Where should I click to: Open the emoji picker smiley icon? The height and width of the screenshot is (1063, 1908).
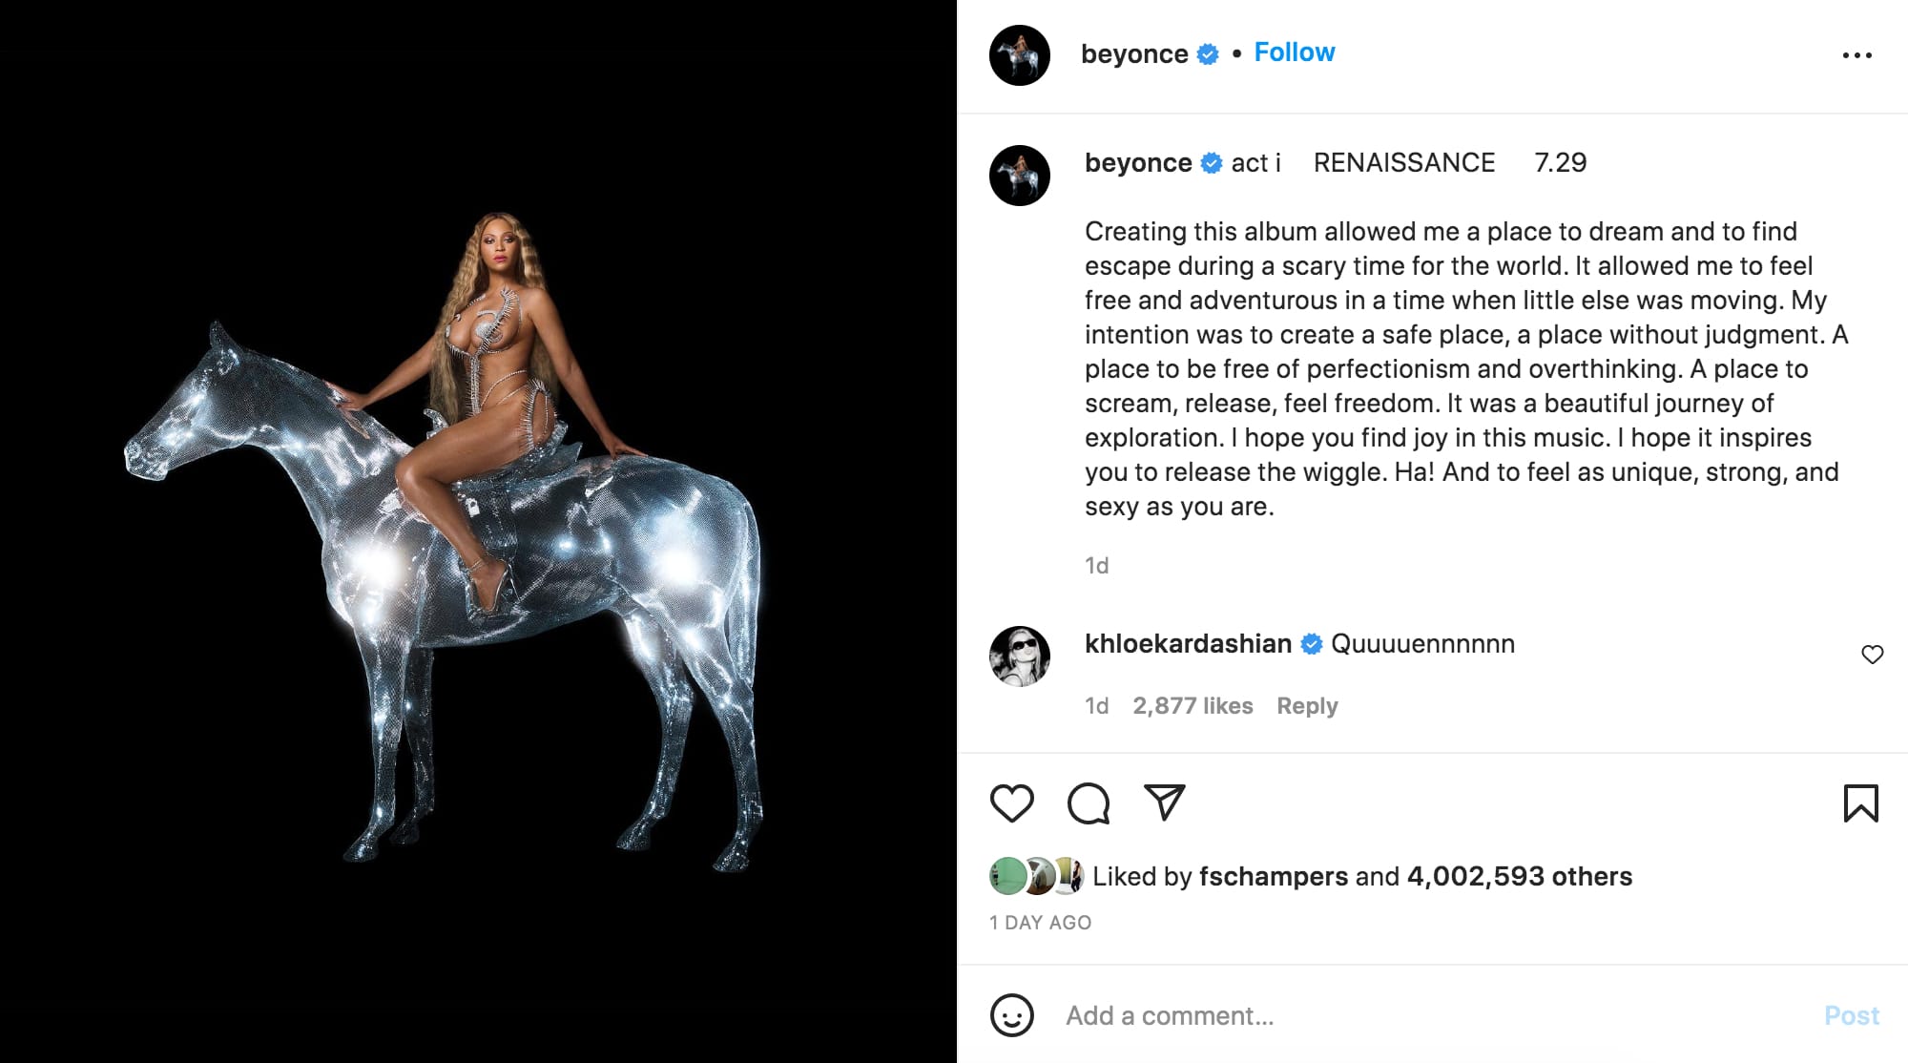(x=1011, y=1015)
